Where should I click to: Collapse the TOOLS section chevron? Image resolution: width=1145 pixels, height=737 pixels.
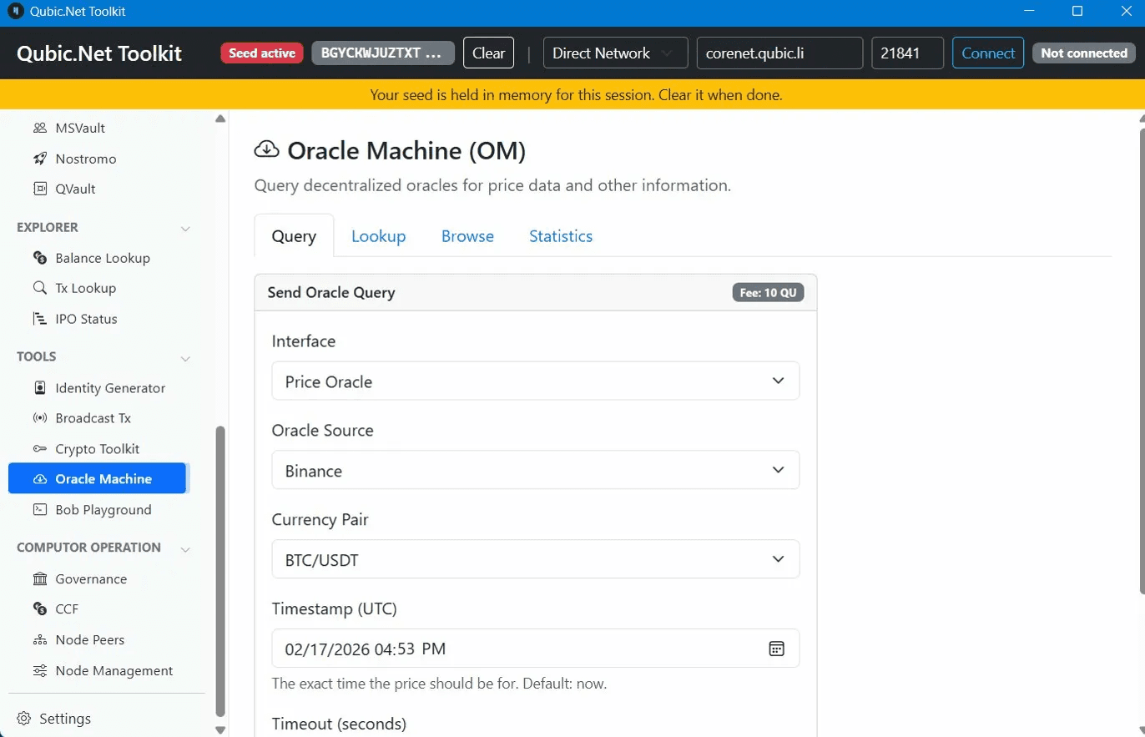pyautogui.click(x=185, y=357)
